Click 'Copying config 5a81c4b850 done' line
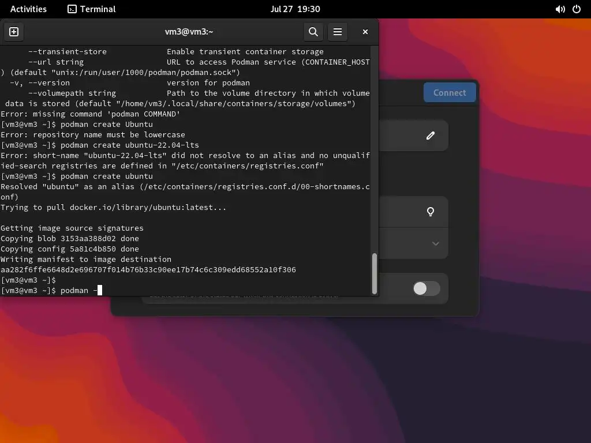The height and width of the screenshot is (443, 591). click(x=70, y=249)
